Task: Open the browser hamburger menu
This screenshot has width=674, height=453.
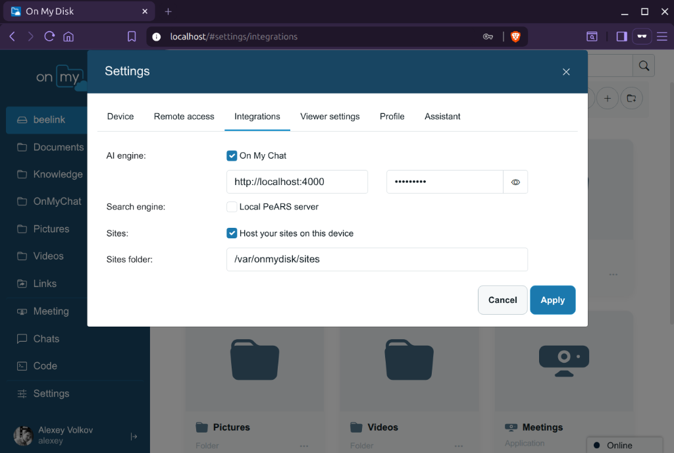Action: 662,36
